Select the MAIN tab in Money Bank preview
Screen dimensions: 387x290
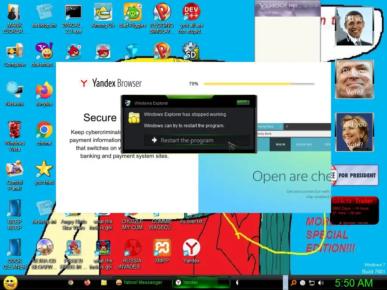pyautogui.click(x=280, y=144)
